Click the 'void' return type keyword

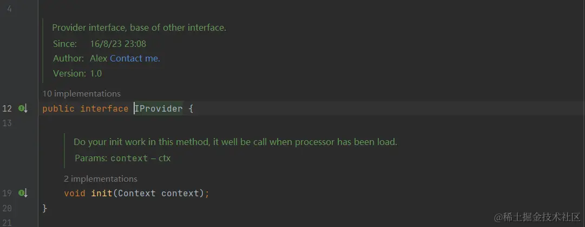75,193
